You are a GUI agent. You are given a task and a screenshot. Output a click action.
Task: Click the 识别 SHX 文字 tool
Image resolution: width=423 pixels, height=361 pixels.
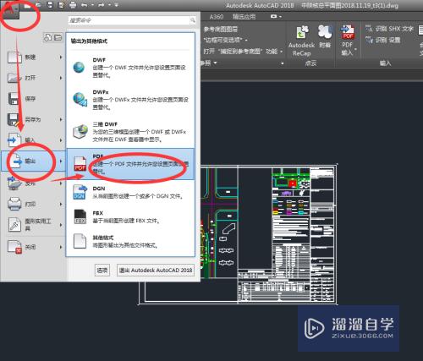(x=389, y=29)
